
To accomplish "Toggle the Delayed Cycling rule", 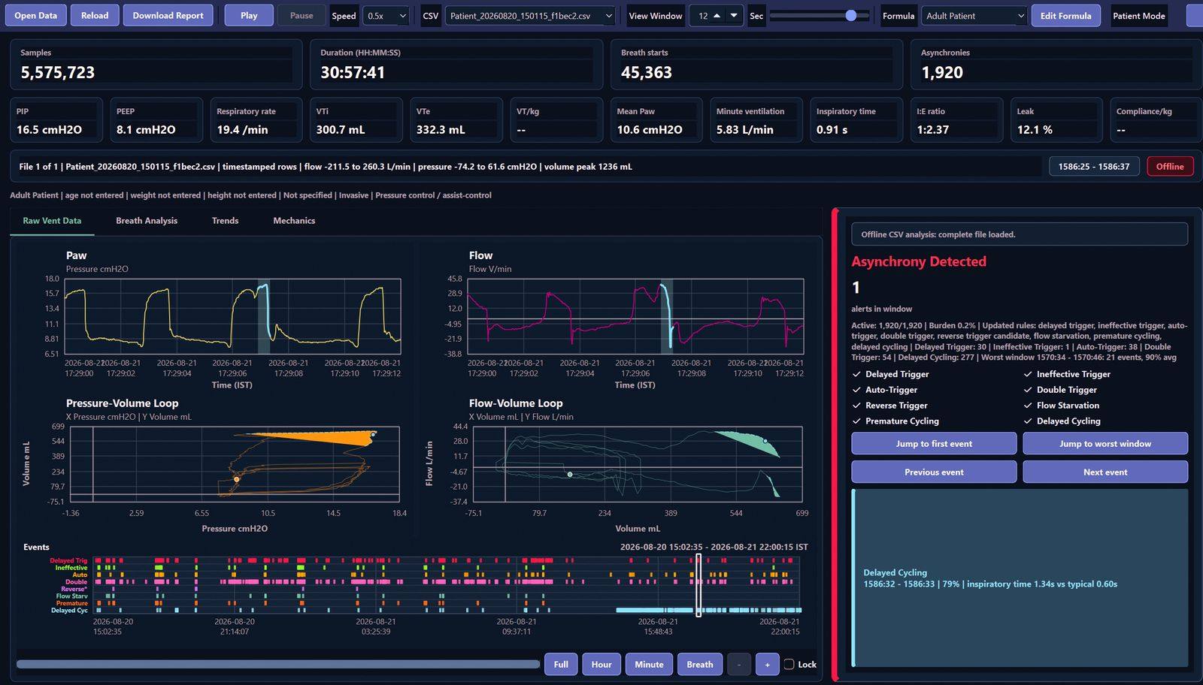I will click(x=1062, y=421).
